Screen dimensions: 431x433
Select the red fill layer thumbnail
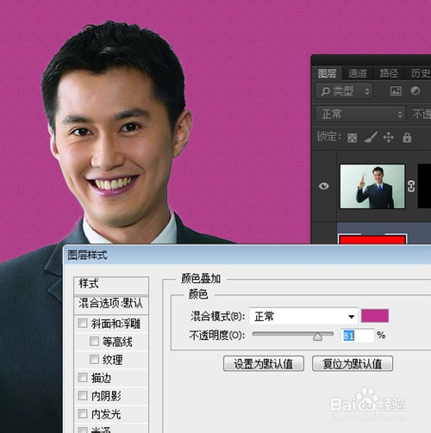pos(372,239)
